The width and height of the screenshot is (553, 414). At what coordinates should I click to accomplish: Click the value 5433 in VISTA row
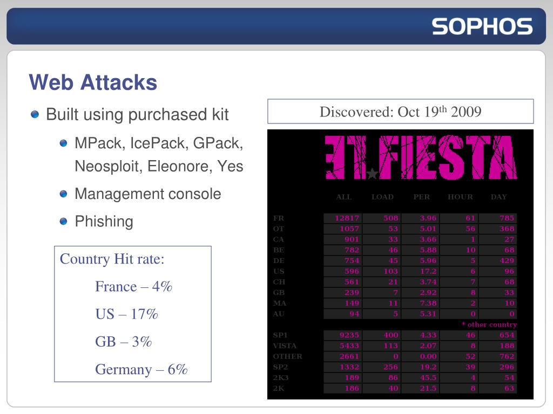click(x=349, y=346)
